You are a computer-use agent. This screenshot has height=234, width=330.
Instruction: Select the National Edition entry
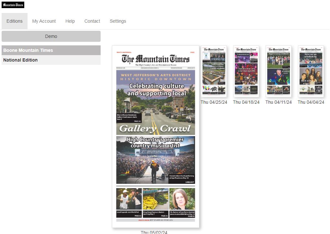(51, 60)
